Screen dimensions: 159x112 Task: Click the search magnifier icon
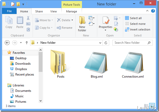tap(149, 43)
